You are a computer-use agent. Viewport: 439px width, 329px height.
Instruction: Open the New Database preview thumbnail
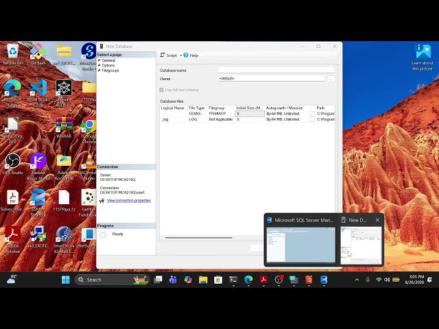[x=361, y=245]
